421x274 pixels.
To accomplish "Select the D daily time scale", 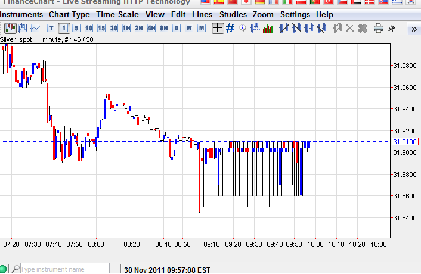I will [x=176, y=27].
